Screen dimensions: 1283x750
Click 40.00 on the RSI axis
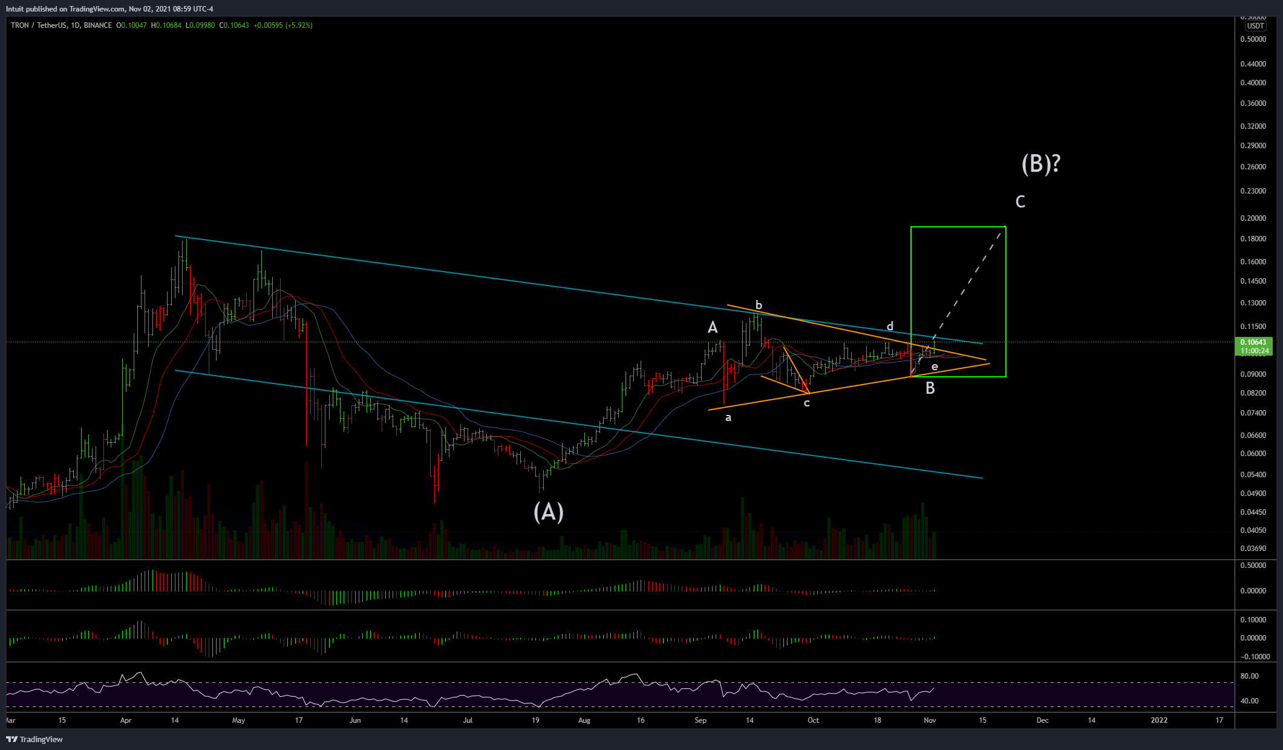point(1250,701)
